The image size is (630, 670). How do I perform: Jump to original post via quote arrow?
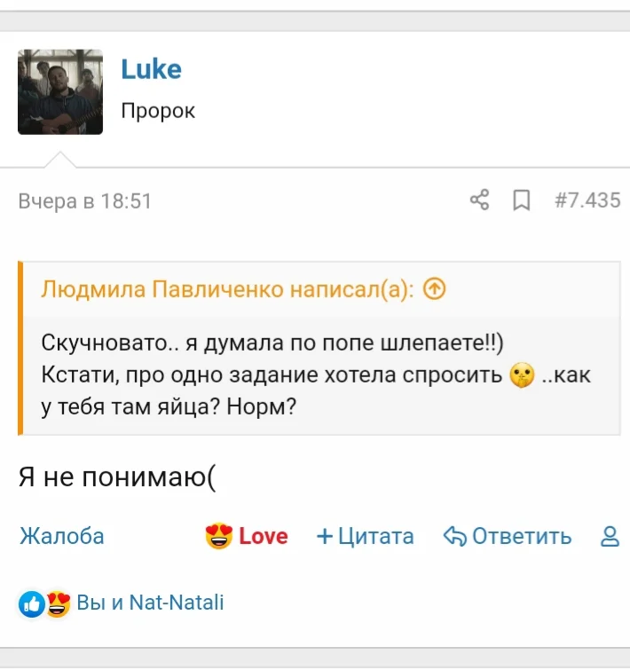(x=434, y=289)
